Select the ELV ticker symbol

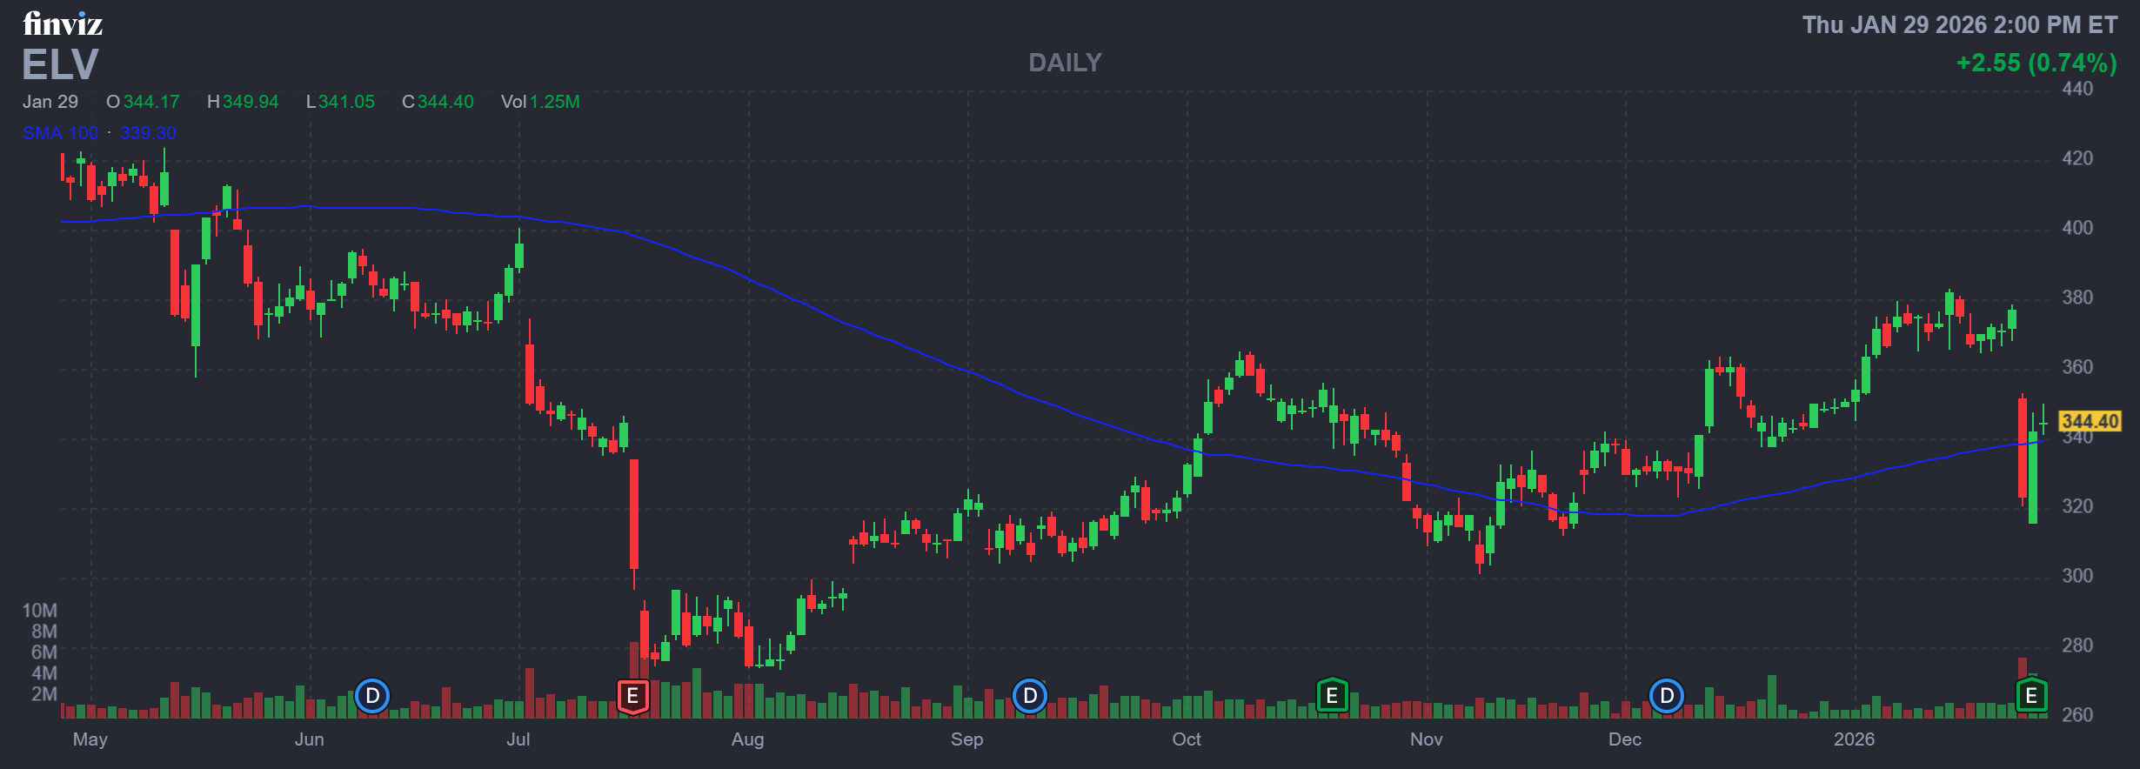[x=61, y=64]
